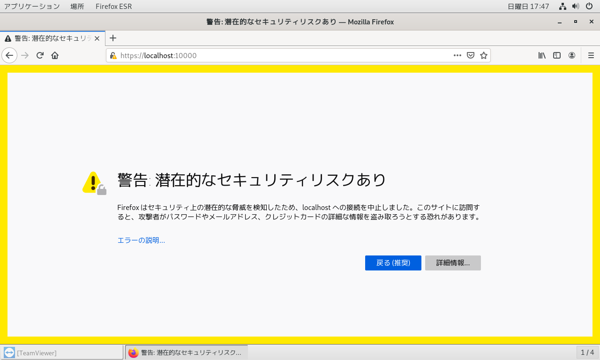Toggle the sidebar view
Viewport: 600px width, 360px height.
tap(557, 55)
